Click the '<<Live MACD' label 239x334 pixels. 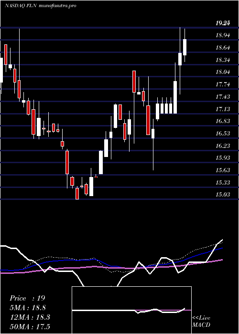point(201,322)
